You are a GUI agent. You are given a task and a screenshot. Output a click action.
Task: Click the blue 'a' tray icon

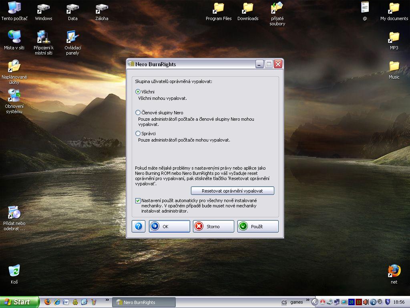[x=373, y=302]
